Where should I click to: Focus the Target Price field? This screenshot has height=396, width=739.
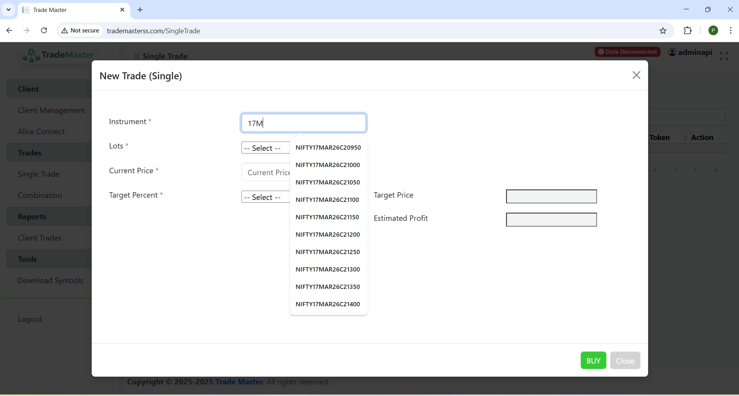pyautogui.click(x=551, y=196)
